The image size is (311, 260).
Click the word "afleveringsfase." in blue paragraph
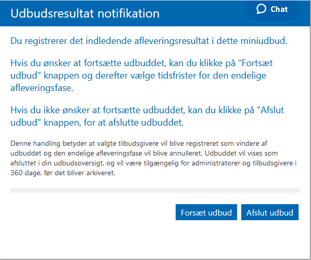point(42,88)
